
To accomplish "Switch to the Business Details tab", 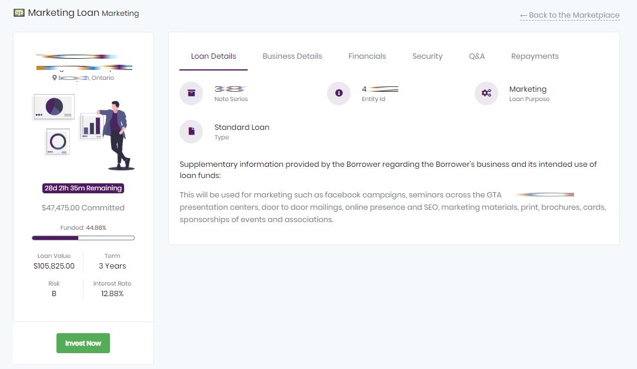I will click(292, 56).
